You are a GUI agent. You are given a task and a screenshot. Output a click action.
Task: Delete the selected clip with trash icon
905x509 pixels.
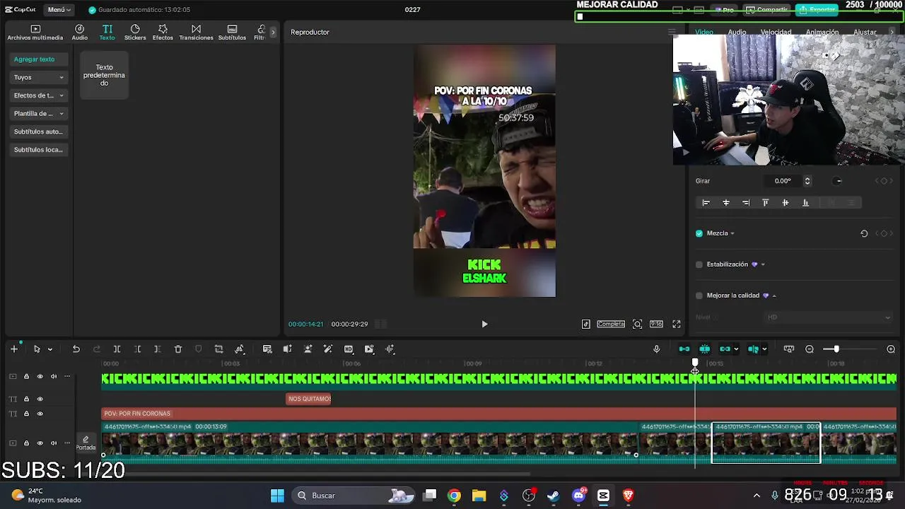pyautogui.click(x=178, y=349)
